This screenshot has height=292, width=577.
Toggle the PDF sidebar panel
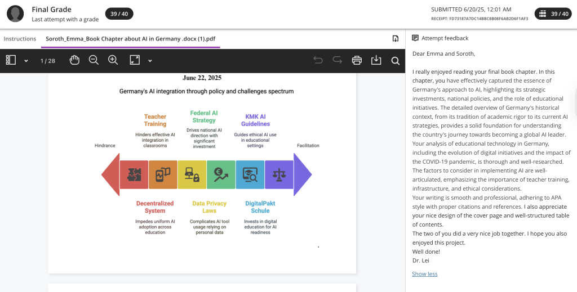[11, 60]
